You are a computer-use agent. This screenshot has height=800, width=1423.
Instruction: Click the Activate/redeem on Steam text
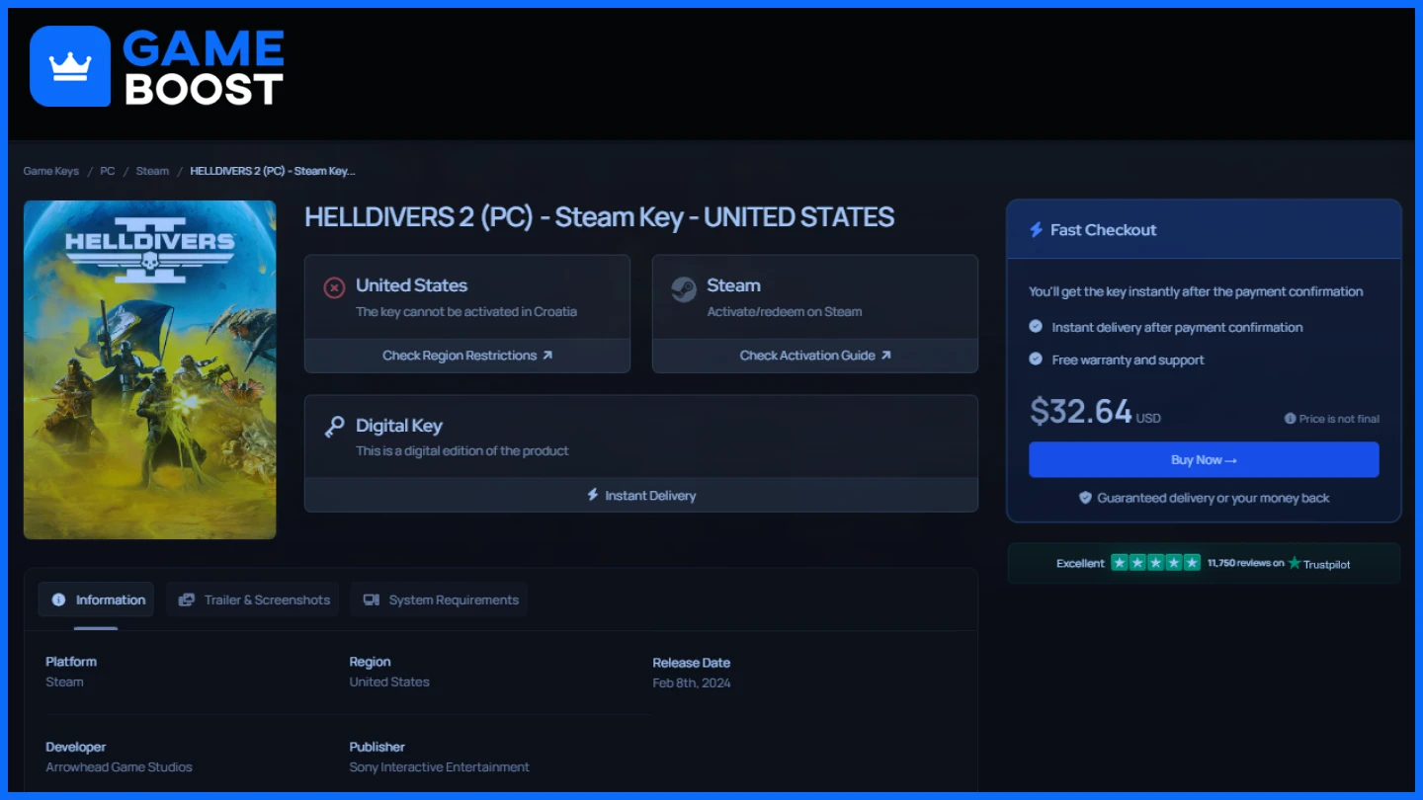[785, 311]
